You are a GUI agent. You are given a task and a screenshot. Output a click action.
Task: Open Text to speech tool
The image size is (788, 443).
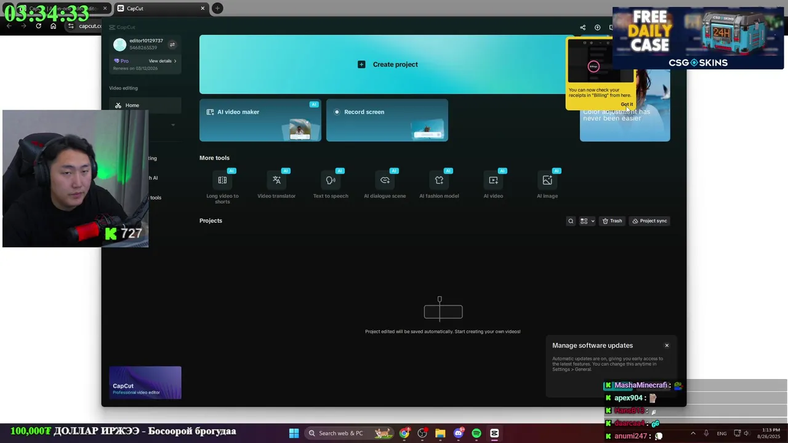[x=331, y=185]
